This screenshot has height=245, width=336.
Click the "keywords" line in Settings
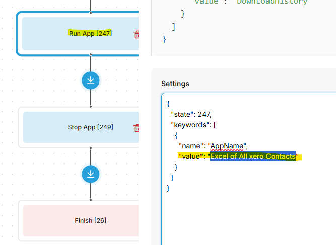[193, 125]
